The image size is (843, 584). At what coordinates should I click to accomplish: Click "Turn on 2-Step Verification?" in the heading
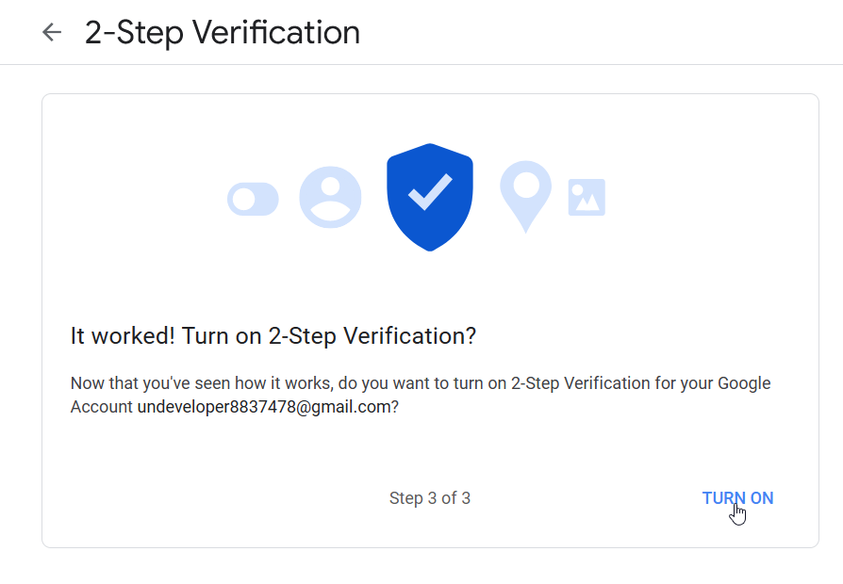coord(329,335)
